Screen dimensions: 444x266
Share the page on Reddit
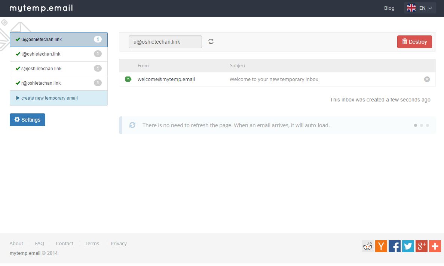tap(368, 246)
